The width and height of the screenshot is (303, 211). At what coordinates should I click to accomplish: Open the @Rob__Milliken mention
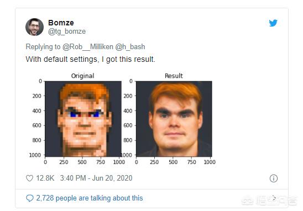[88, 47]
